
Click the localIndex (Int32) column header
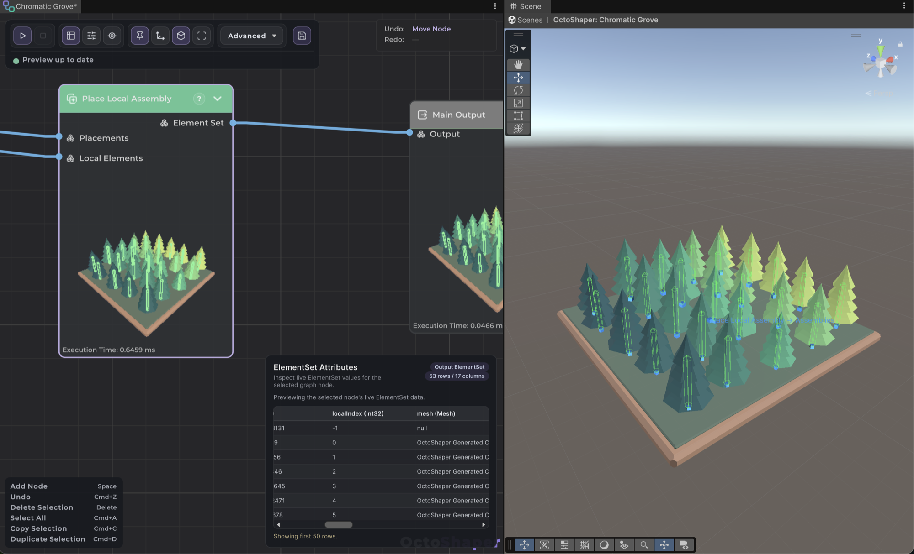pyautogui.click(x=358, y=413)
